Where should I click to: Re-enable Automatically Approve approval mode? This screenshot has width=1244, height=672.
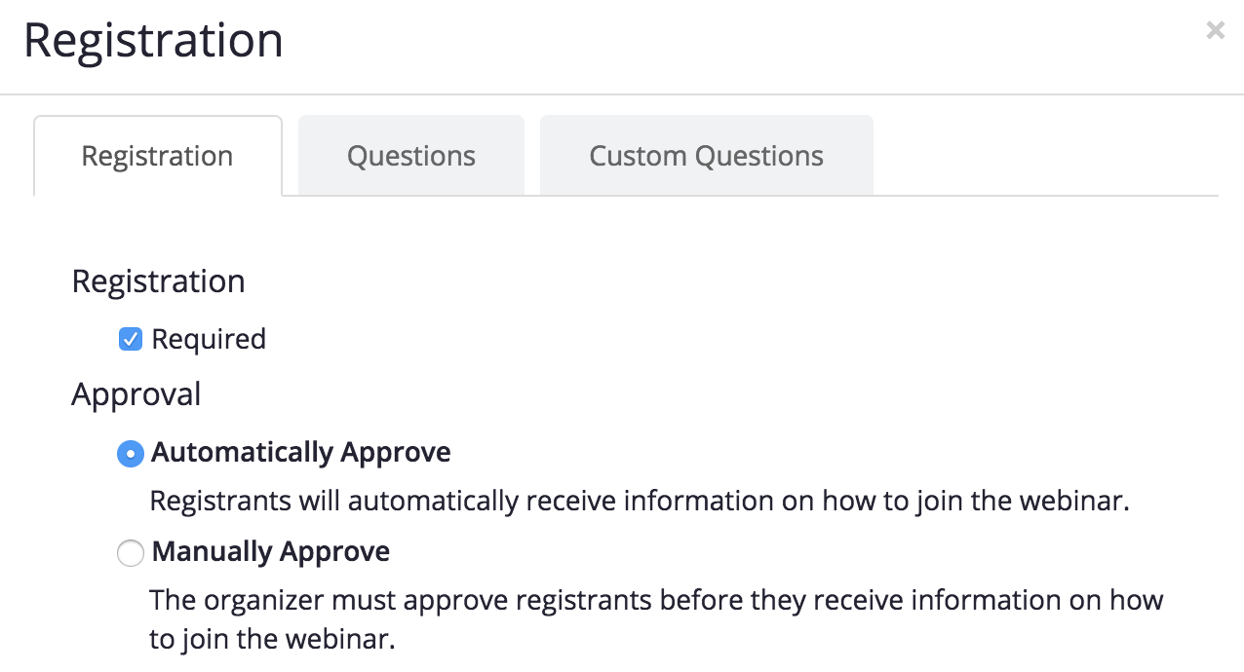tap(130, 453)
